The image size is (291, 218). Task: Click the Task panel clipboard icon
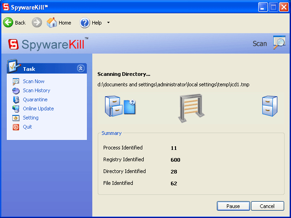tap(14, 66)
